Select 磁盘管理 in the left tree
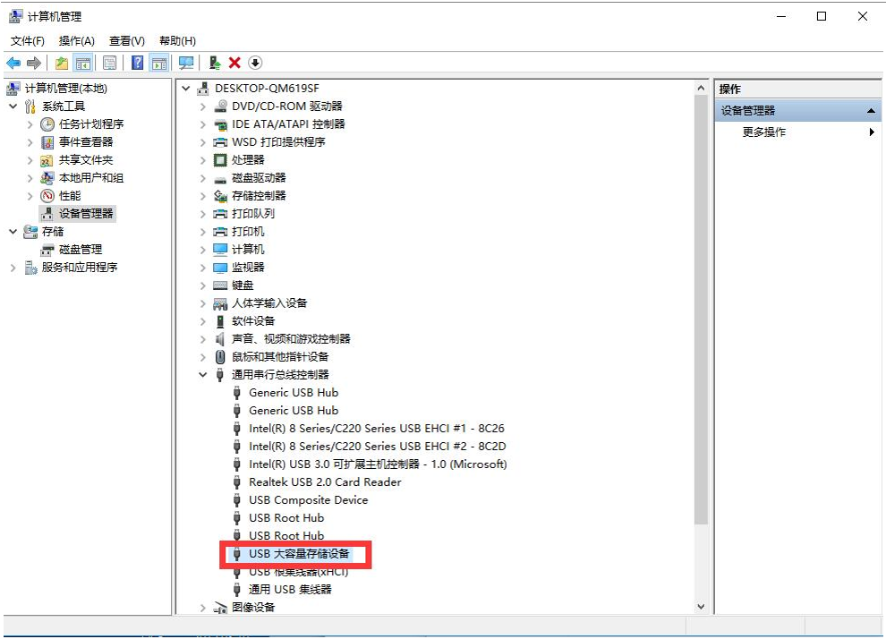The image size is (886, 639). (x=81, y=250)
